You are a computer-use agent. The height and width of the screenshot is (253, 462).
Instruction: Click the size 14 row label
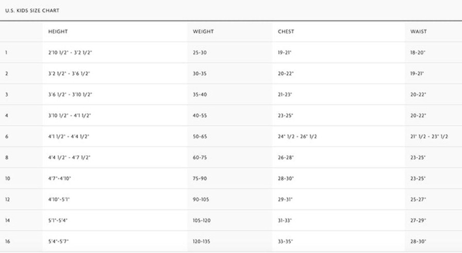[7, 221]
